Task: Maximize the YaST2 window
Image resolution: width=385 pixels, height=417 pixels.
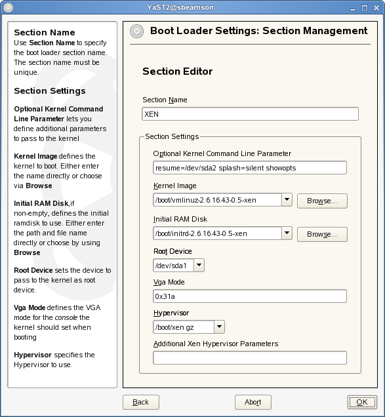Action: pos(365,8)
